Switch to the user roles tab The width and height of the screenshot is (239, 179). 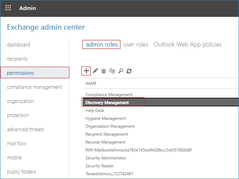pyautogui.click(x=136, y=44)
